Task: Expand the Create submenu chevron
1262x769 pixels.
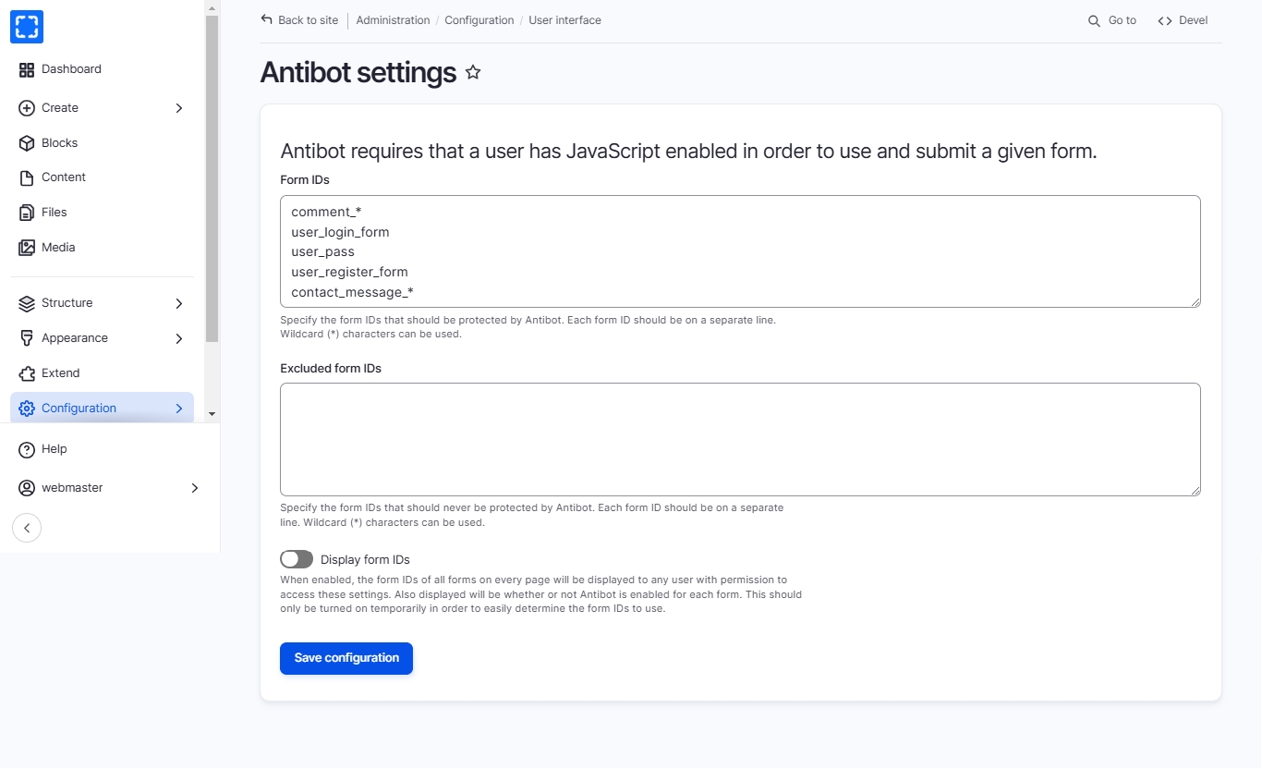Action: [179, 108]
